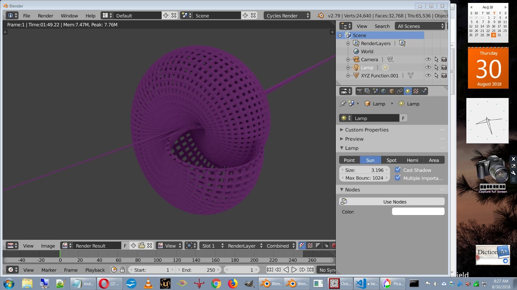Open Object Constraints properties tab
517x290 pixels.
(400, 91)
